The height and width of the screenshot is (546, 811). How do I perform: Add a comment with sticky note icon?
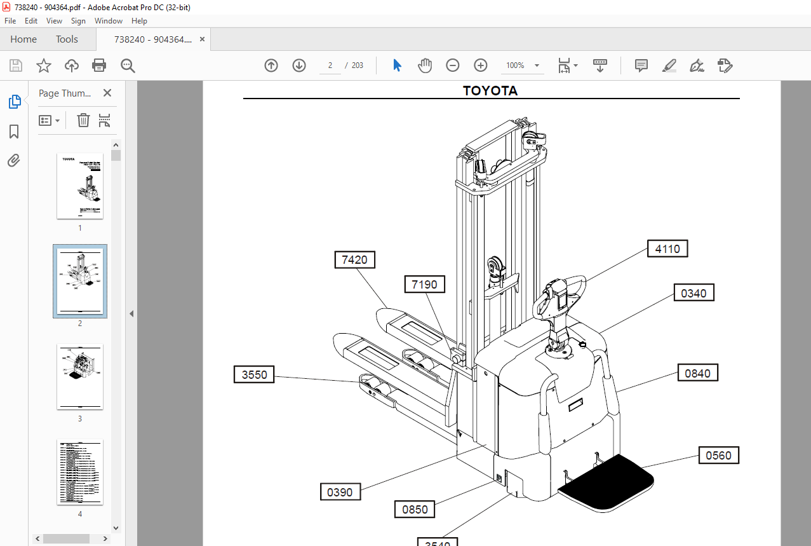641,65
